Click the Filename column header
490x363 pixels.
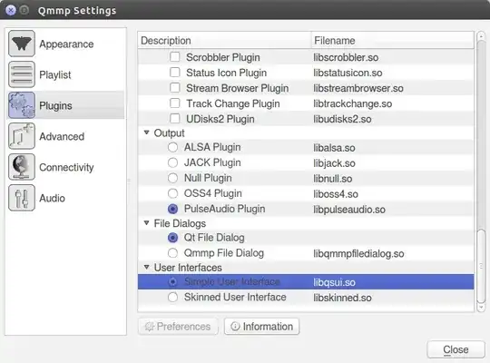393,40
